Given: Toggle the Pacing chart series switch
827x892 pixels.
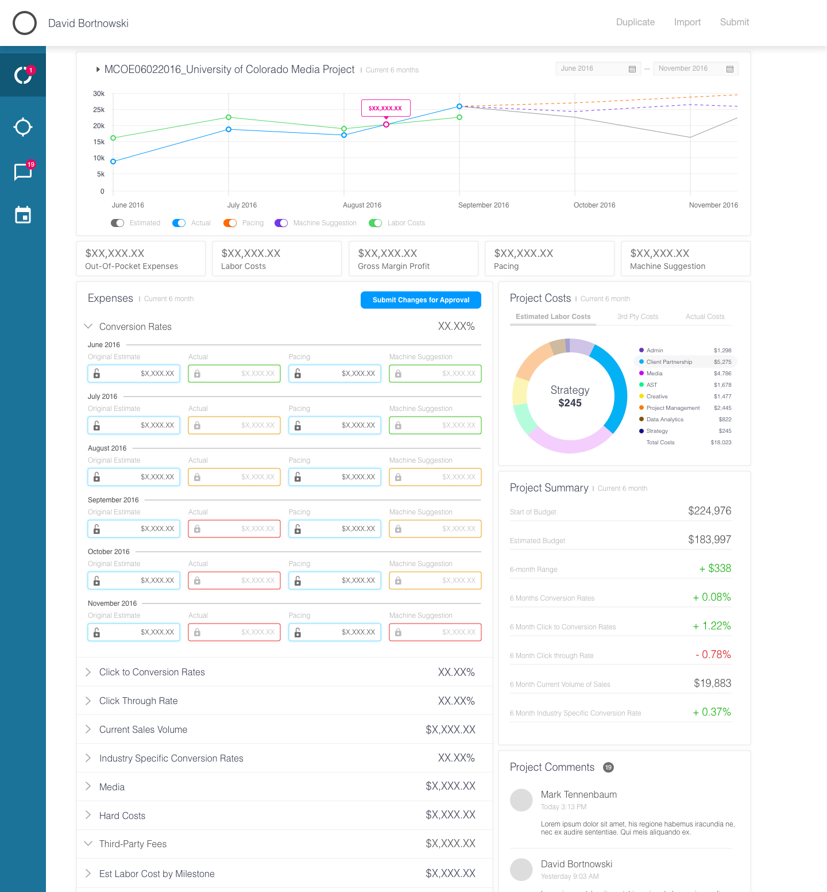Looking at the screenshot, I should [x=230, y=223].
